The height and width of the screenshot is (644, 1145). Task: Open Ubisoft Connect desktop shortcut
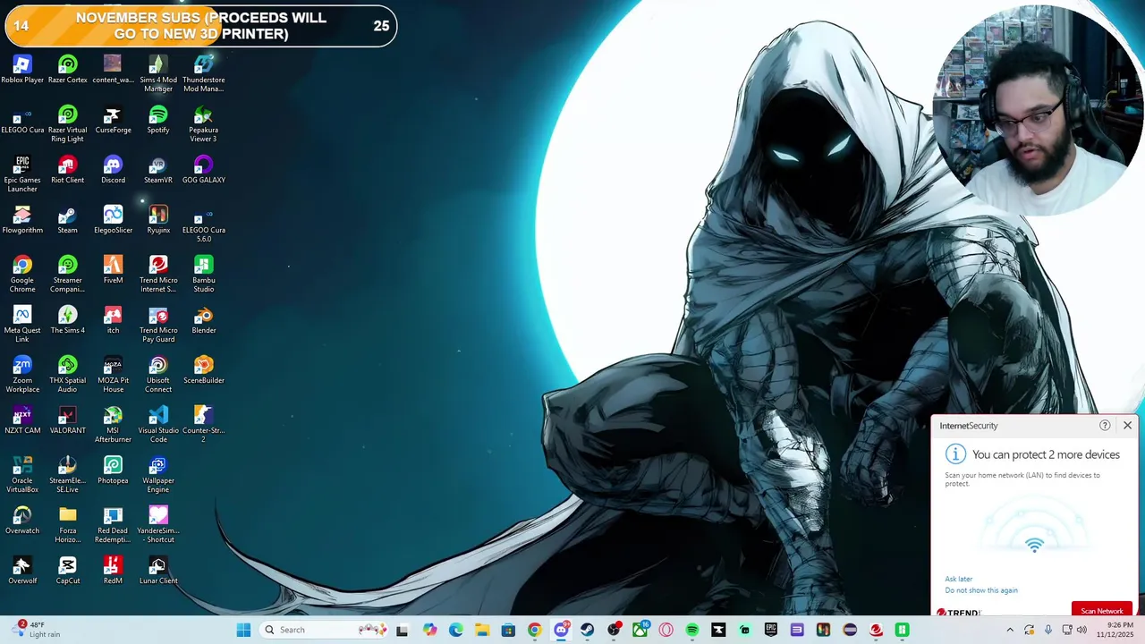[158, 374]
